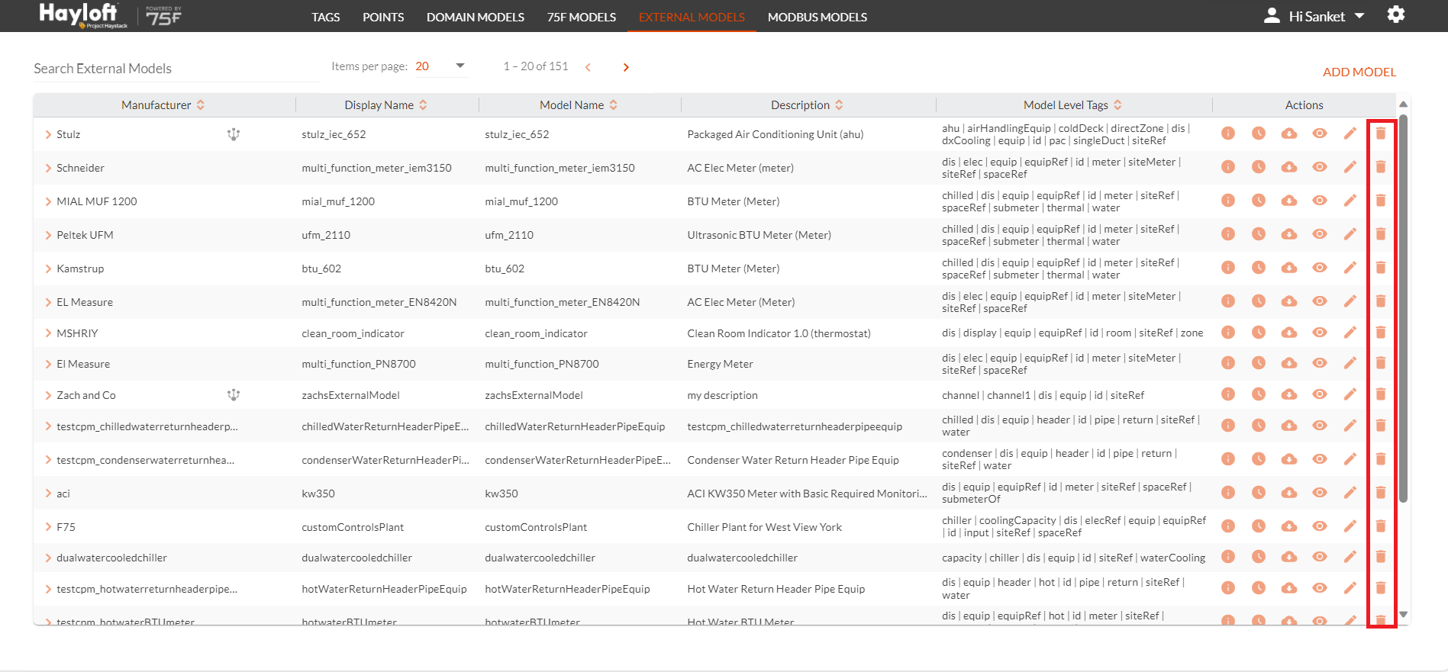Delete chilledWaterReturnHeaderPipeEquip model via trash icon

point(1381,426)
